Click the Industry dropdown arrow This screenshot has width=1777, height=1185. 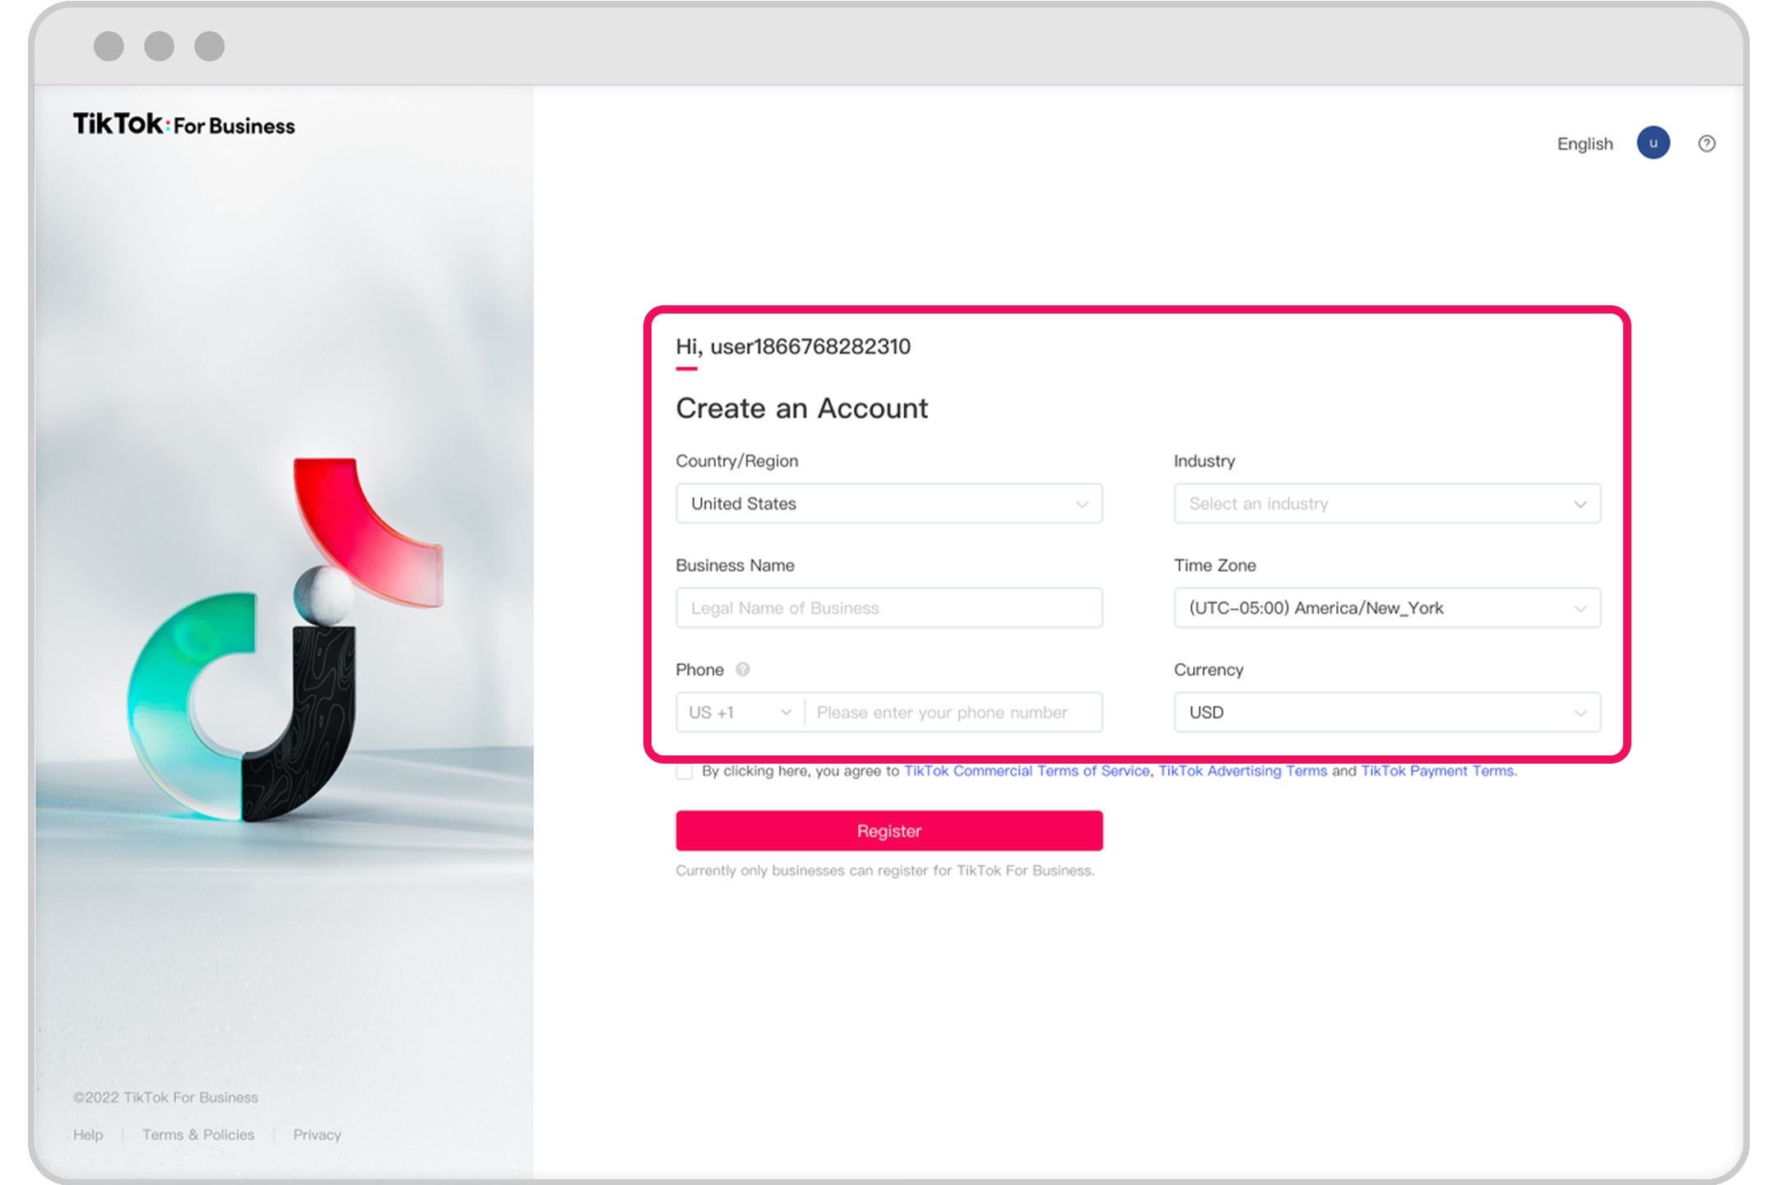[x=1581, y=504]
